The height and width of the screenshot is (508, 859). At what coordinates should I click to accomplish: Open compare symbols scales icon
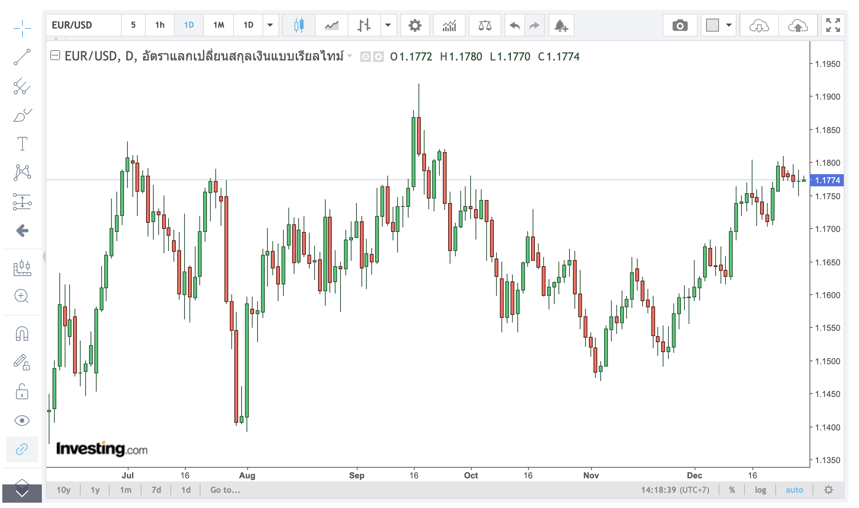[485, 25]
